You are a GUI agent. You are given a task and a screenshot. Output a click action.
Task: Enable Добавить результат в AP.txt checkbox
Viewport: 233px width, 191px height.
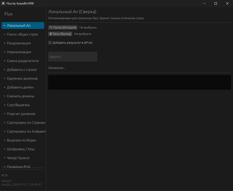50,43
